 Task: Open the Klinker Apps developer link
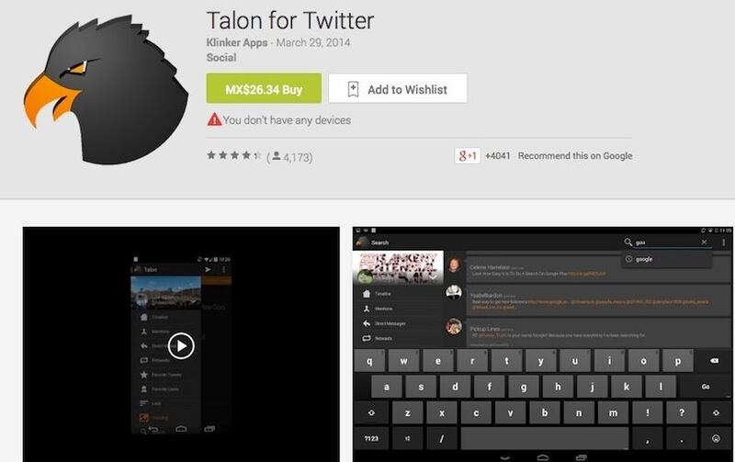pyautogui.click(x=237, y=42)
